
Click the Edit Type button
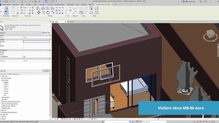[x=46, y=33]
